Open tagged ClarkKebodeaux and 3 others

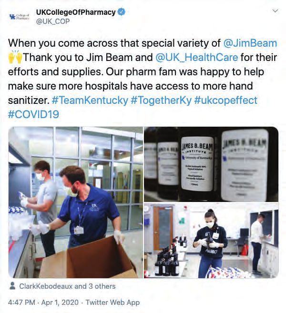pos(67,286)
